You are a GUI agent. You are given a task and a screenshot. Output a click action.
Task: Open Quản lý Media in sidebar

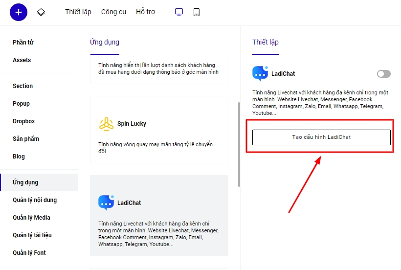[x=31, y=218]
